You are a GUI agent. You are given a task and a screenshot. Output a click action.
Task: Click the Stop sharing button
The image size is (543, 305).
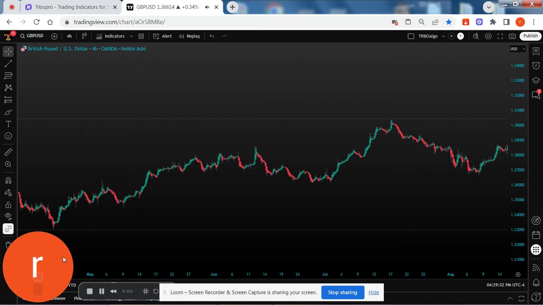342,292
